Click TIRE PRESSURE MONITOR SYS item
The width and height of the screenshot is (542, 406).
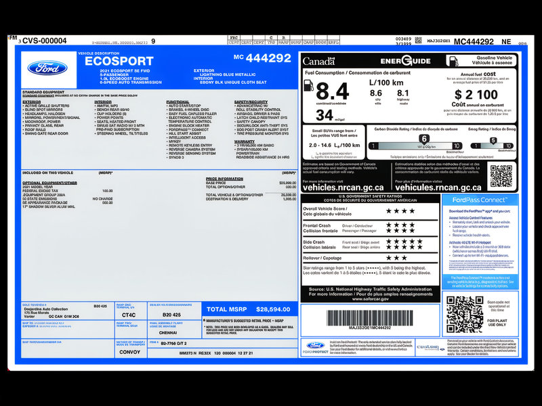(x=262, y=133)
